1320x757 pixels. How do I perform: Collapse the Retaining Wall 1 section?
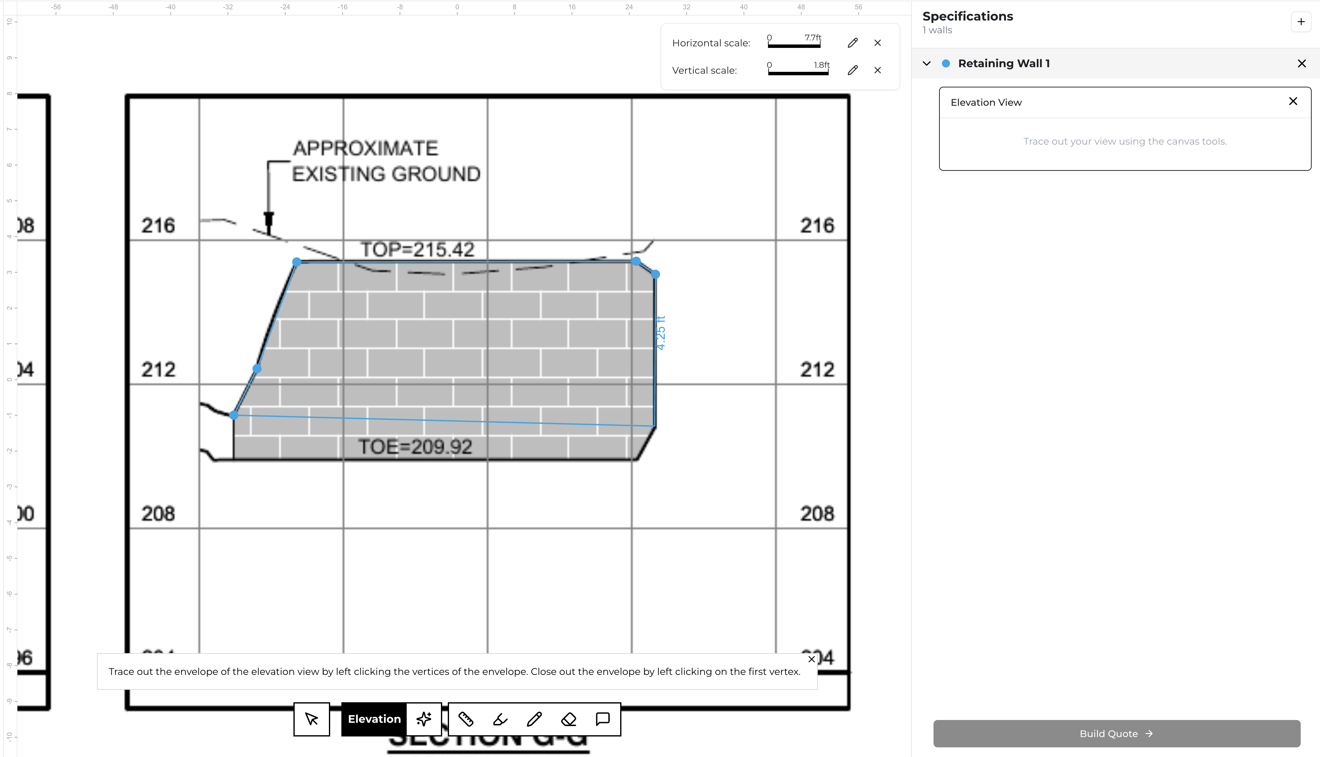(926, 63)
